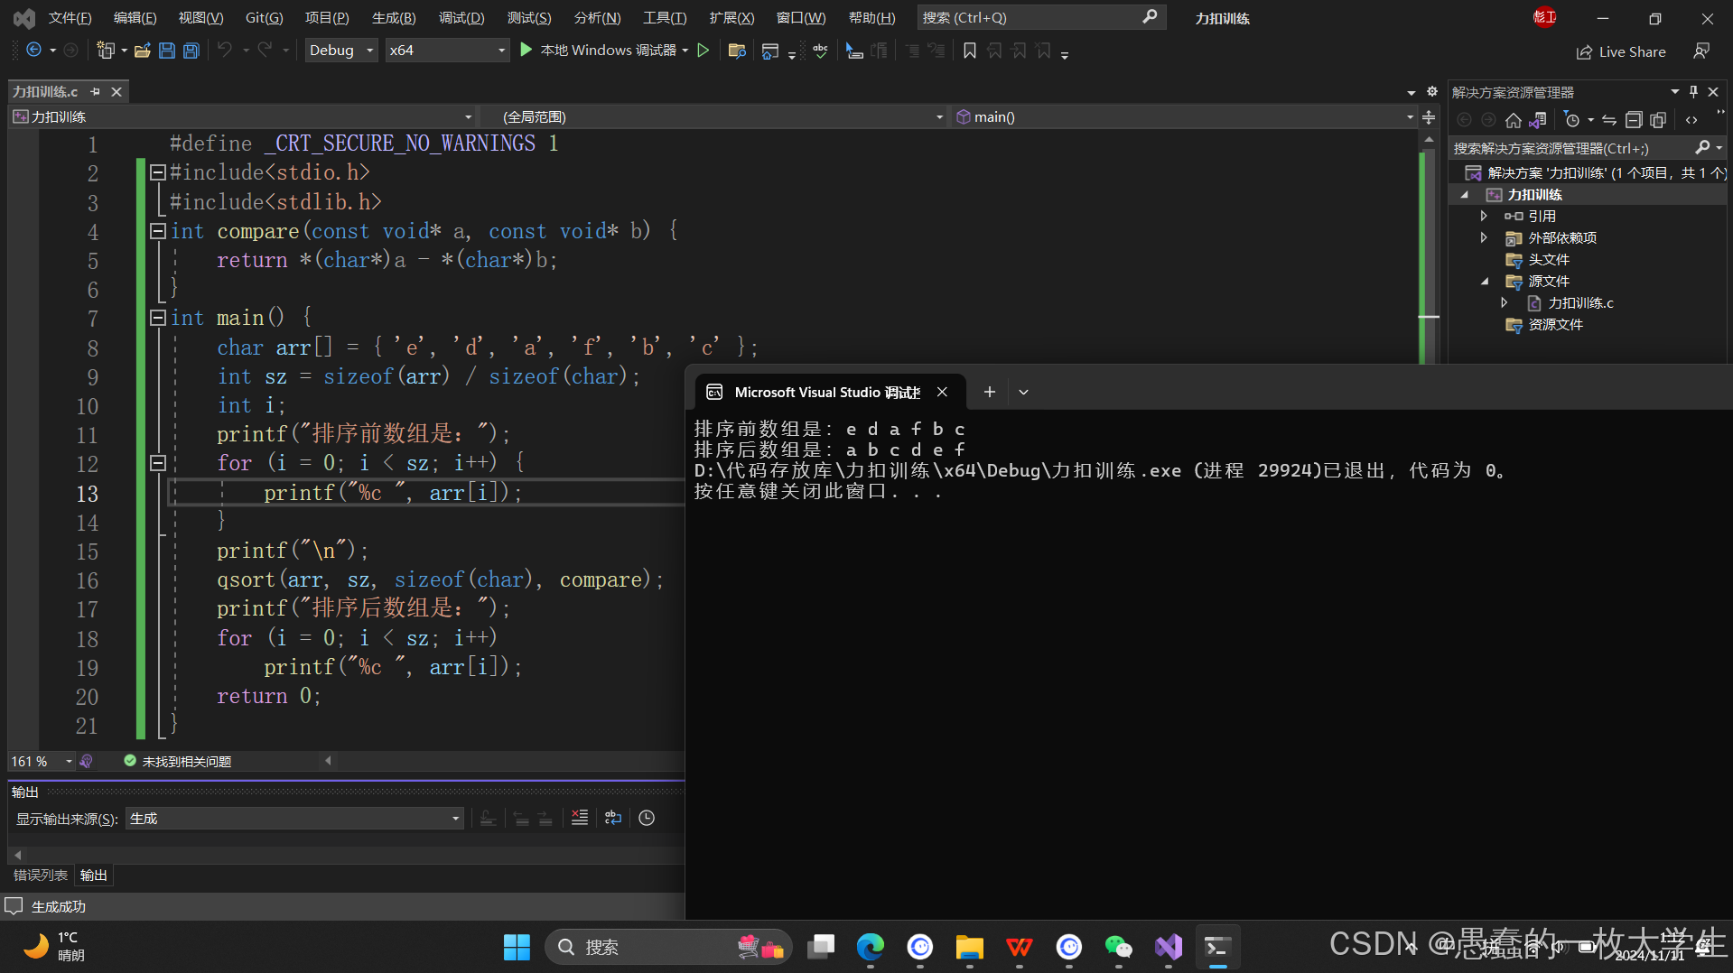Click the editor settings gear icon

click(1431, 91)
